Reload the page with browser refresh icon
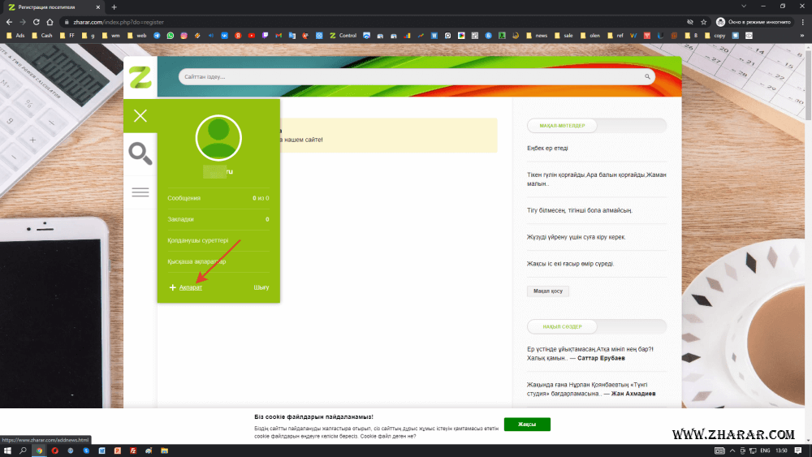This screenshot has height=457, width=812. [x=37, y=22]
